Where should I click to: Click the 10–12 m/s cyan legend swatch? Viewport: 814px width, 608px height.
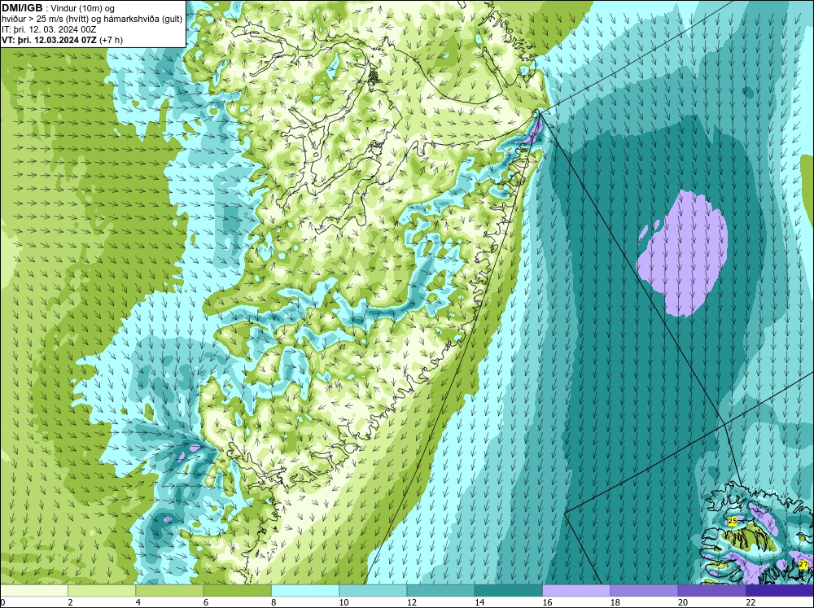click(373, 590)
